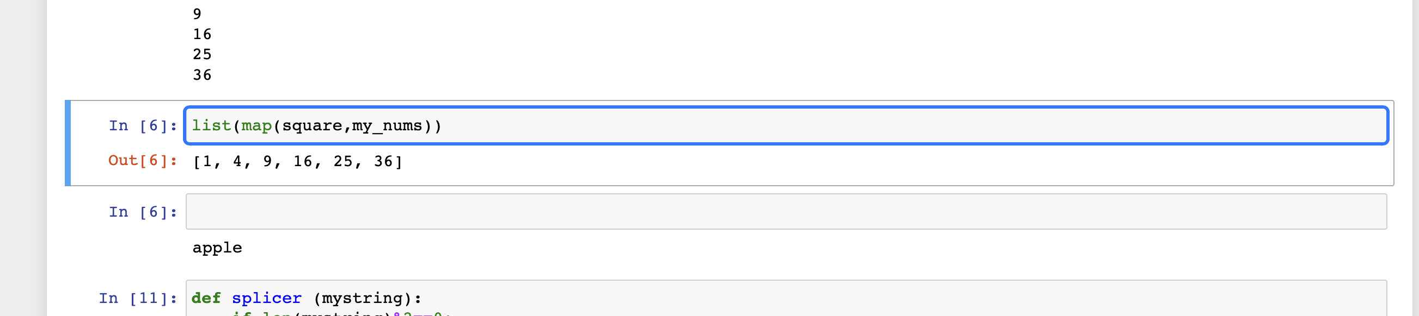This screenshot has width=1419, height=316.
Task: Click the 'splicer' function name
Action: click(267, 299)
